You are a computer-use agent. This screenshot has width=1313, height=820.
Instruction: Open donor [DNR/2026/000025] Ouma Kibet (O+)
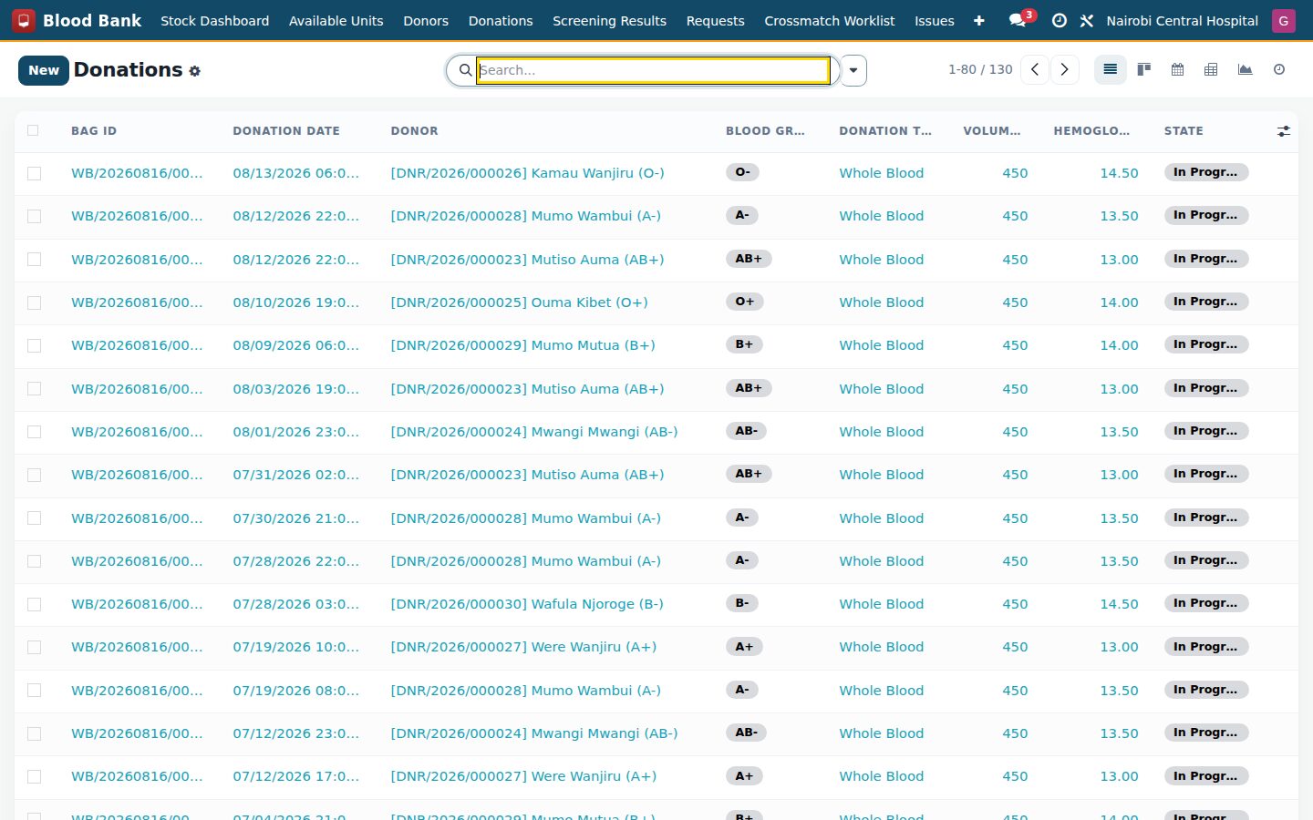tap(519, 302)
